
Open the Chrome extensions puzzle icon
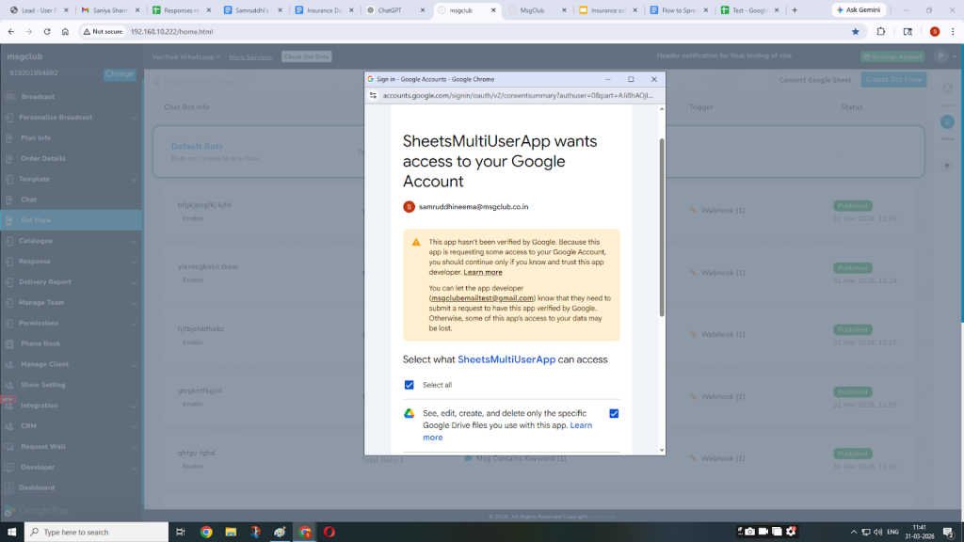click(881, 31)
